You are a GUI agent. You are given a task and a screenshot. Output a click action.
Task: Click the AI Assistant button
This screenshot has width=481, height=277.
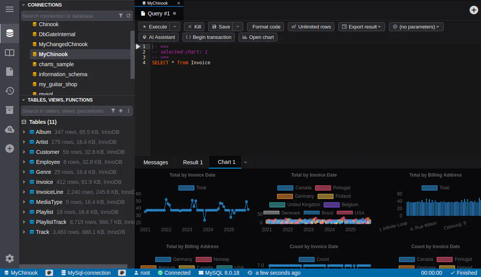click(x=158, y=37)
